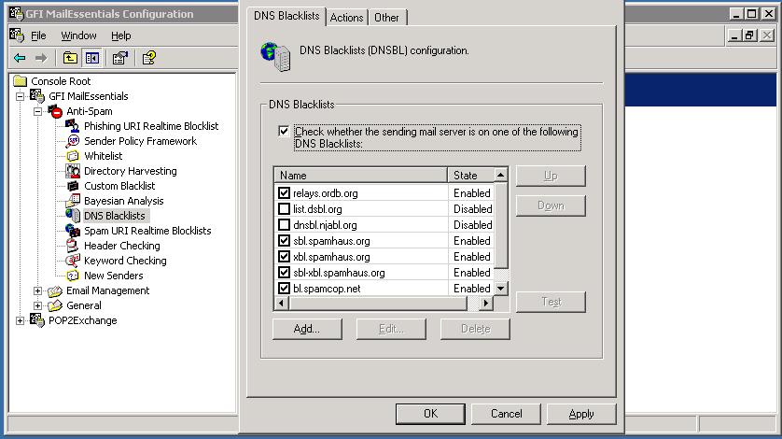
Task: Open the Window menu
Action: (x=78, y=35)
